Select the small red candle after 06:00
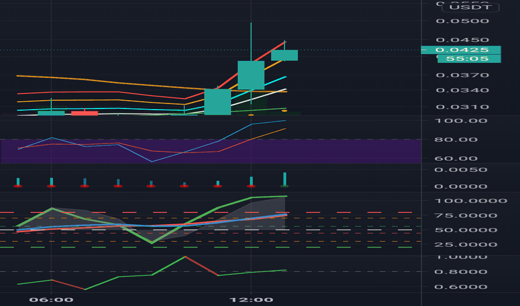Image resolution: width=520 pixels, height=306 pixels. tap(85, 113)
